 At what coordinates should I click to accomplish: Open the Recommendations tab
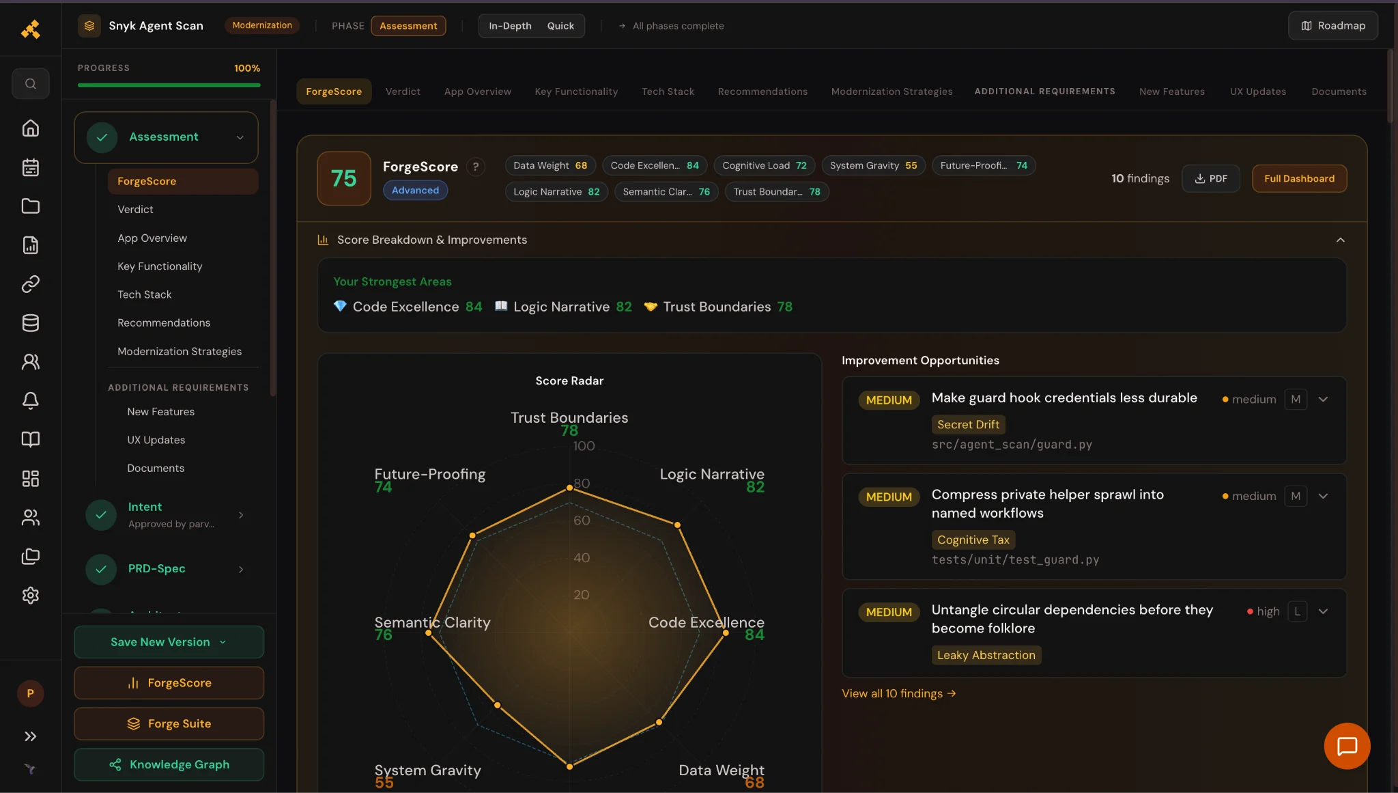coord(762,92)
